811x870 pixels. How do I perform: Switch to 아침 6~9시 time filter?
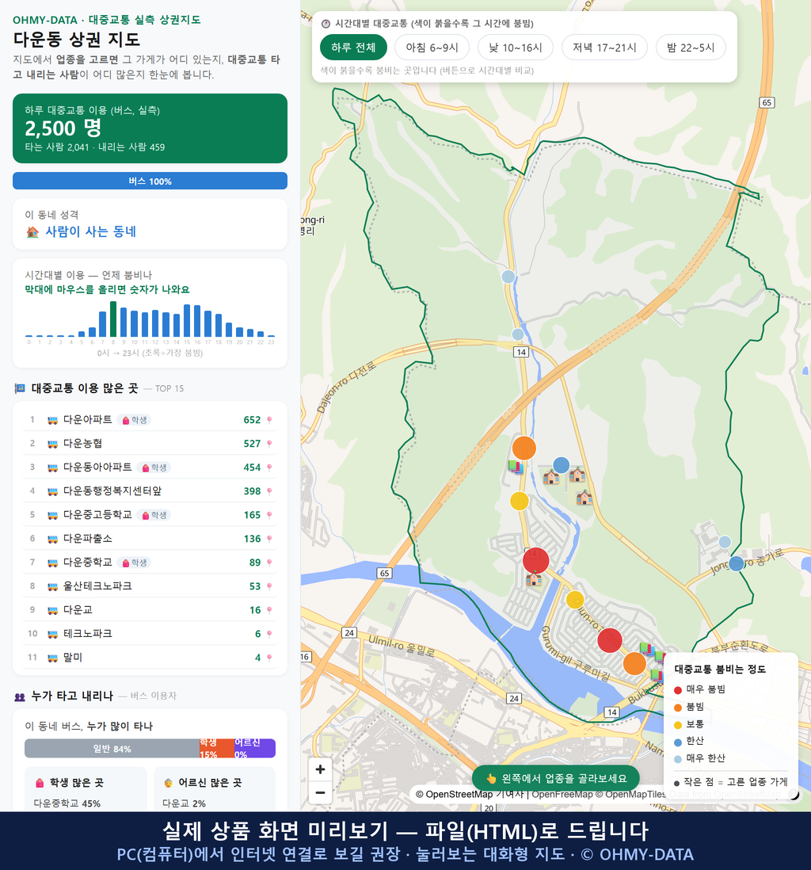(432, 48)
